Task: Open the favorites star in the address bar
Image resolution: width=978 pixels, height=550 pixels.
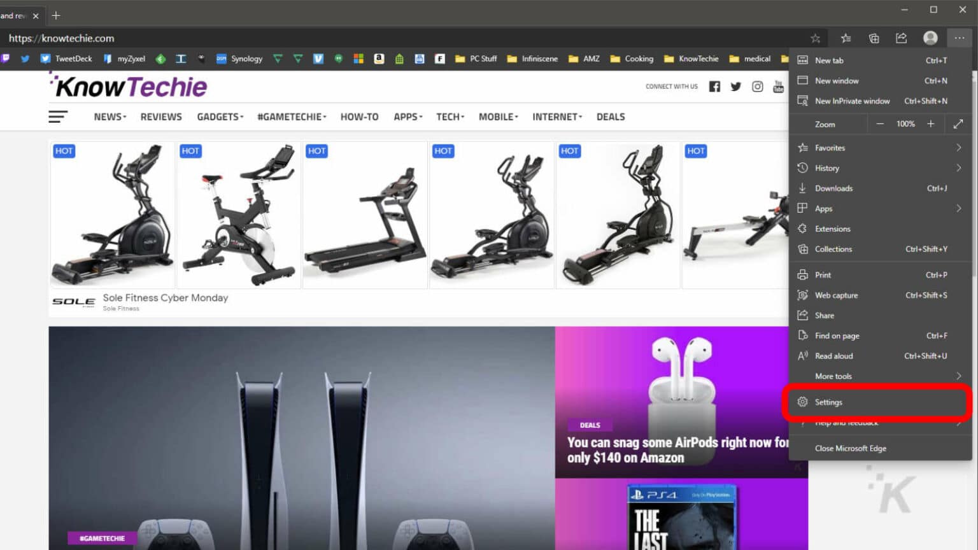Action: click(x=815, y=38)
